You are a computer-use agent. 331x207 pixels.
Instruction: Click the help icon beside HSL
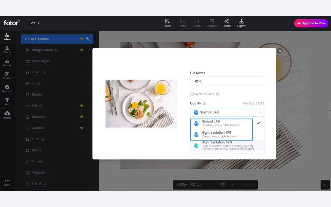coord(41,106)
